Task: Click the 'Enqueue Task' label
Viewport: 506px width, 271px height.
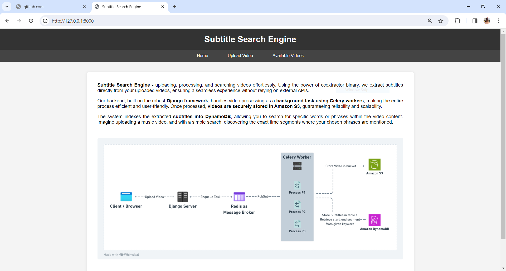Action: [x=210, y=197]
